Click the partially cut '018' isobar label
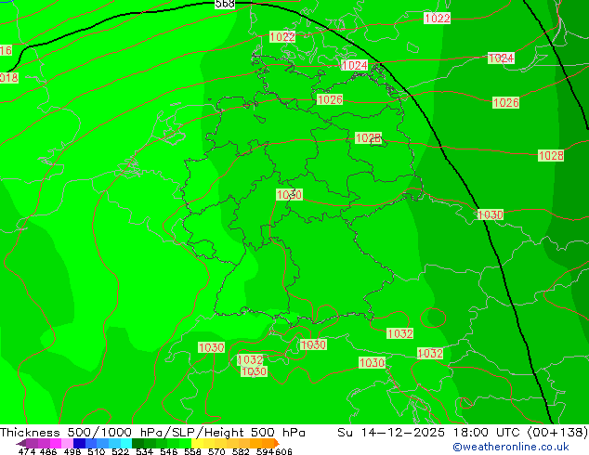Viewport: 589px width, 455px height. click(9, 78)
